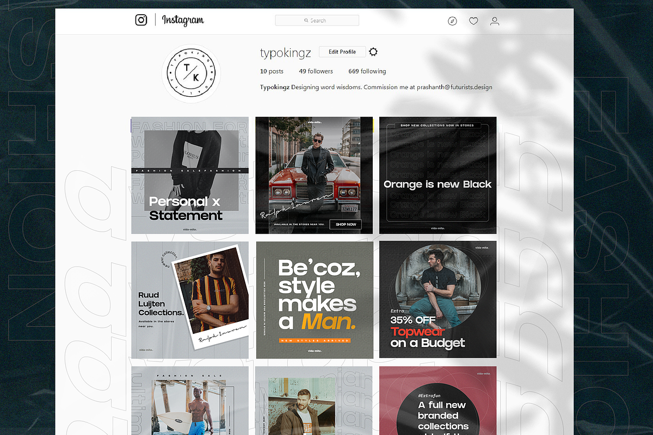The image size is (653, 435).
Task: Click the Edit Profile button
Action: [342, 52]
